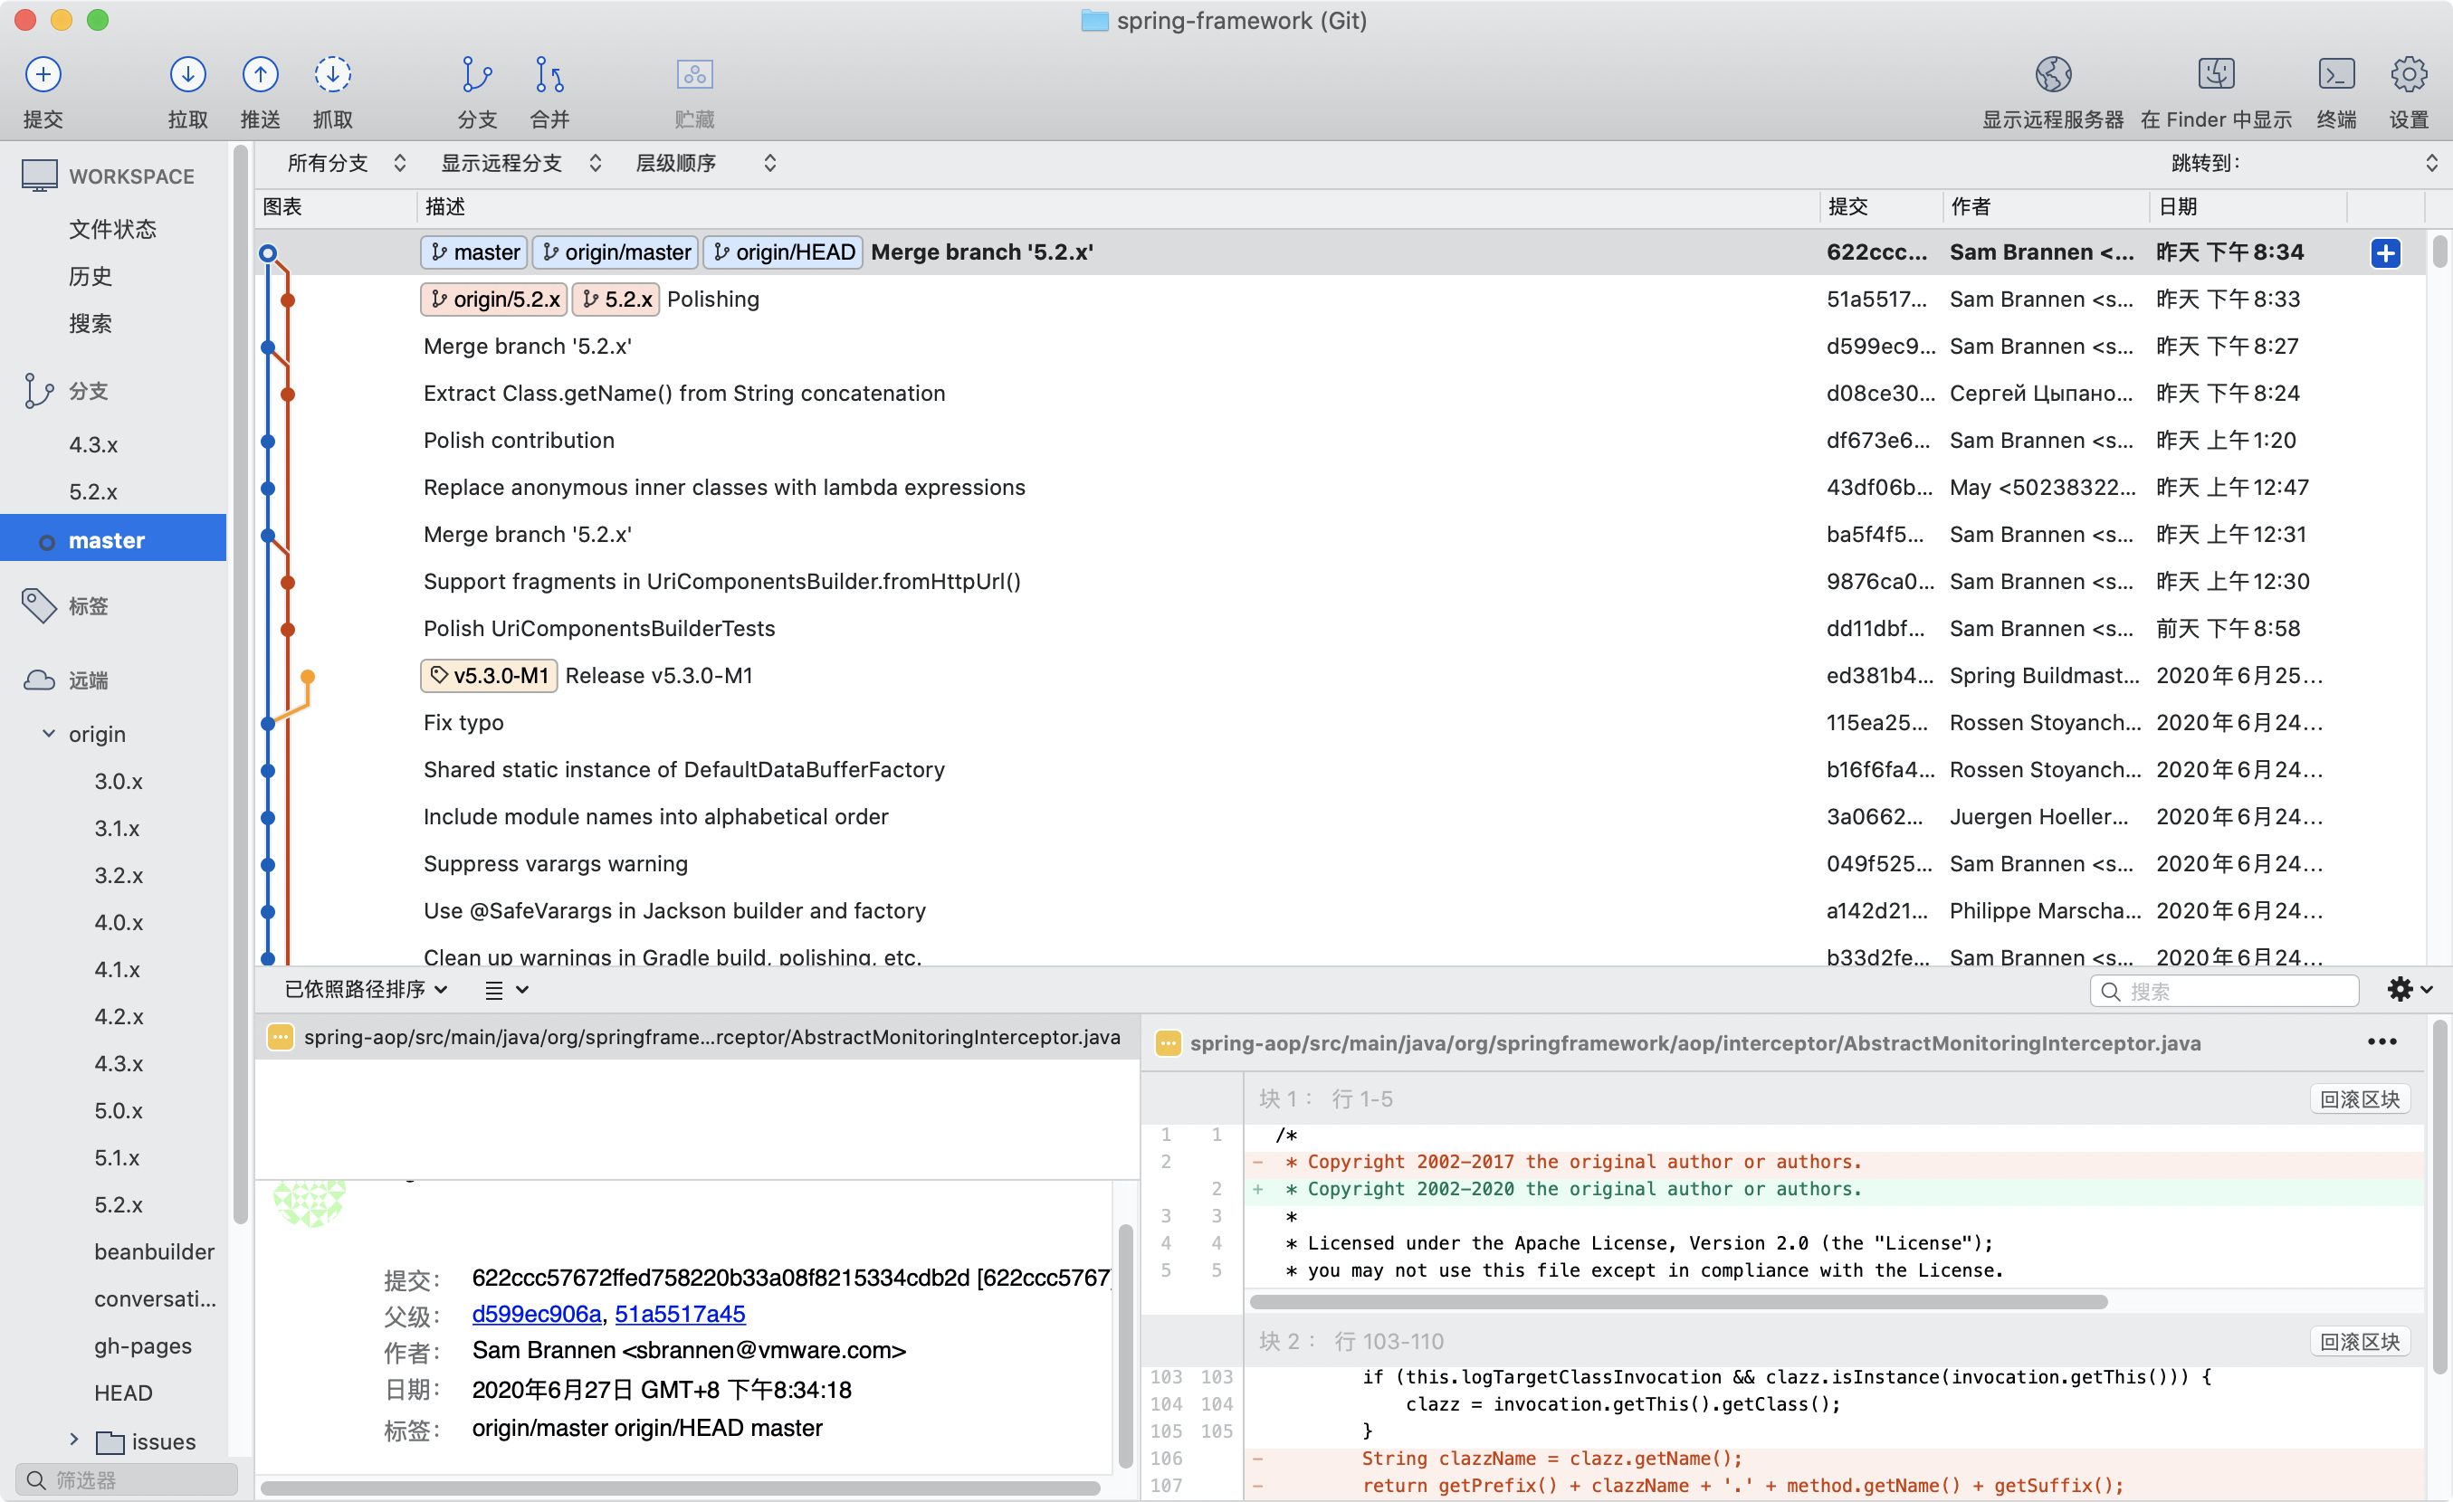The image size is (2453, 1502).
Task: Select History (历史) in sidebar
Action: (90, 276)
